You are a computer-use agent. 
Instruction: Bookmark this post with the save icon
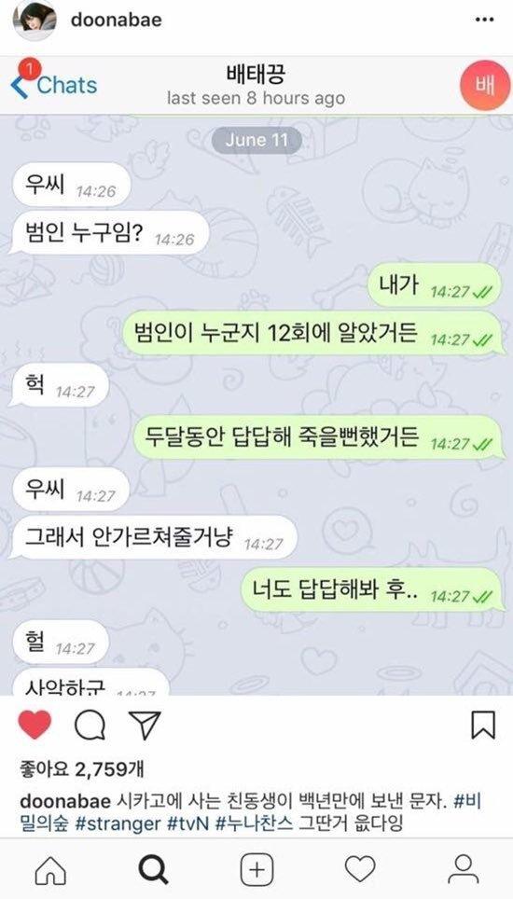(x=482, y=726)
